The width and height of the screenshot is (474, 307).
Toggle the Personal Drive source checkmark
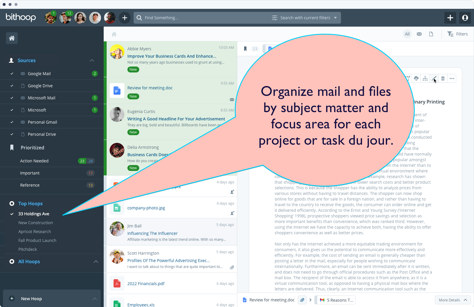click(12, 134)
